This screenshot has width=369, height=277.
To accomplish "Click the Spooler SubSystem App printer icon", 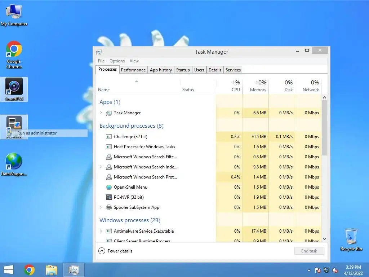I will point(109,207).
